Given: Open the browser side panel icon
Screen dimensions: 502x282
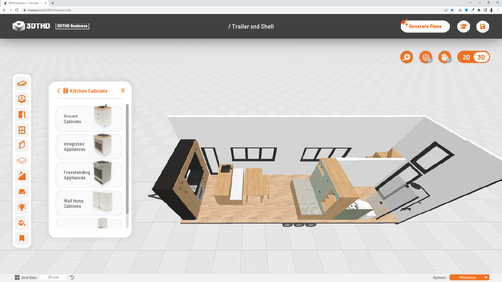Looking at the screenshot, I should (x=485, y=10).
